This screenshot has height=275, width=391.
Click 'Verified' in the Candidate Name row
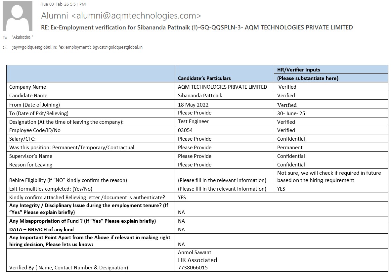pos(286,95)
